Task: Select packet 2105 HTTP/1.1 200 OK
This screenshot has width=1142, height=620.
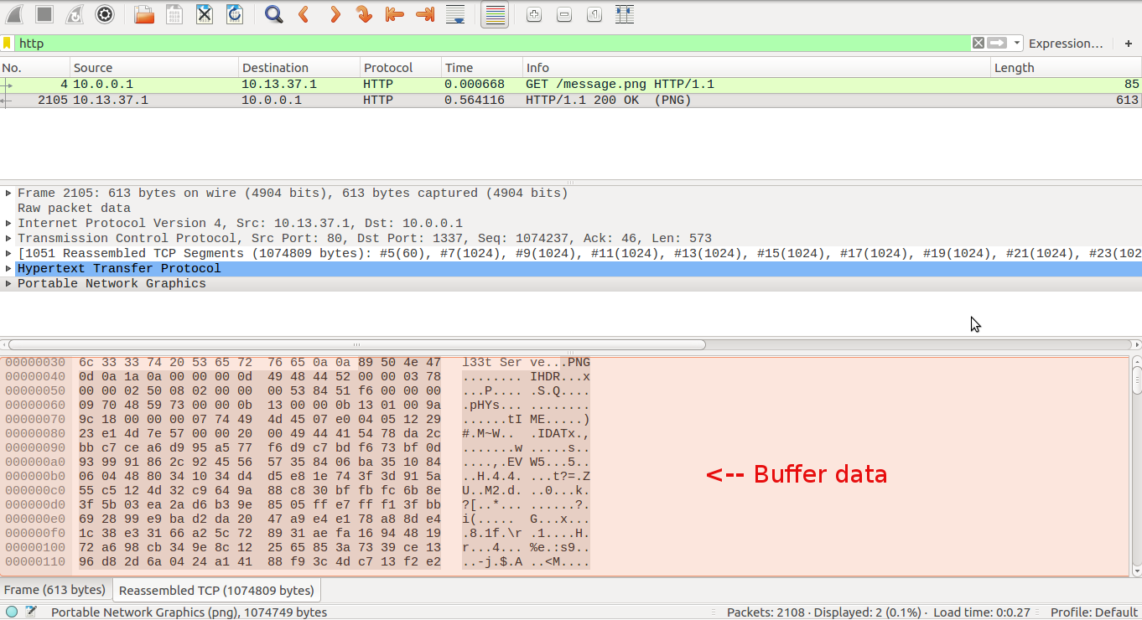Action: (x=571, y=101)
